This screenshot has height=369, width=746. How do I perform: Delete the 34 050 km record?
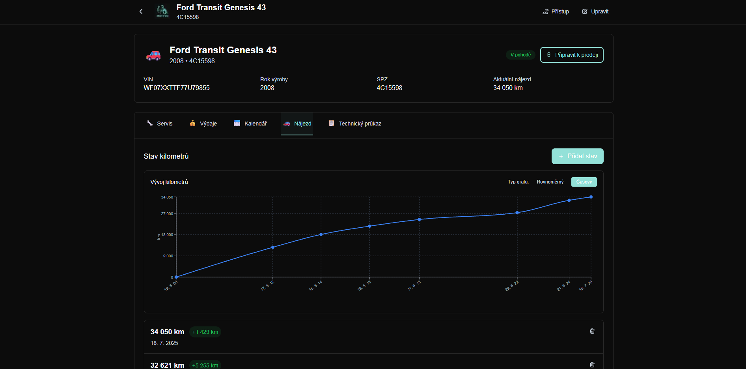point(592,331)
